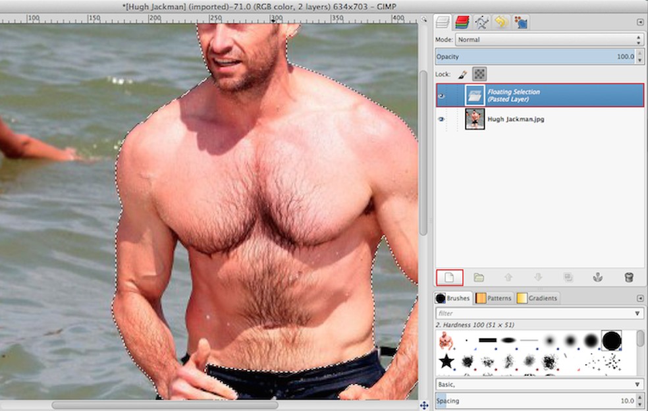Click the zoom-on-resize icon above the scrollbar
This screenshot has height=411, width=648.
point(423,19)
